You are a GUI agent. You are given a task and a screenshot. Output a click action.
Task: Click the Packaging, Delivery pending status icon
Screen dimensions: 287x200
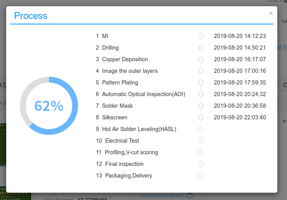(201, 176)
